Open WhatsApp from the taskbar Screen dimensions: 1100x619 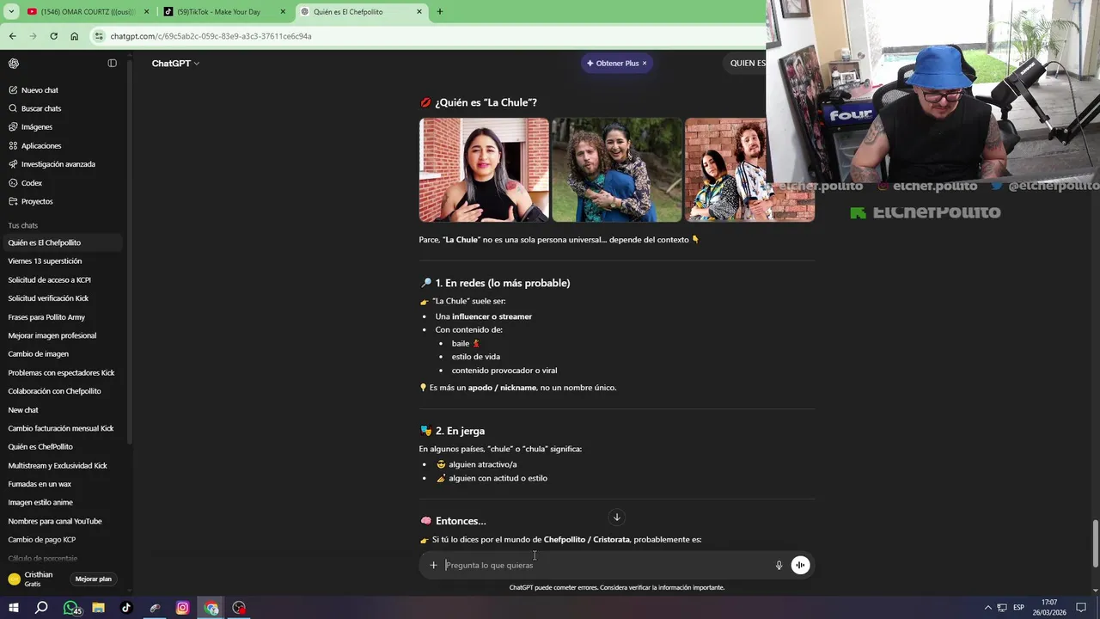pos(72,608)
